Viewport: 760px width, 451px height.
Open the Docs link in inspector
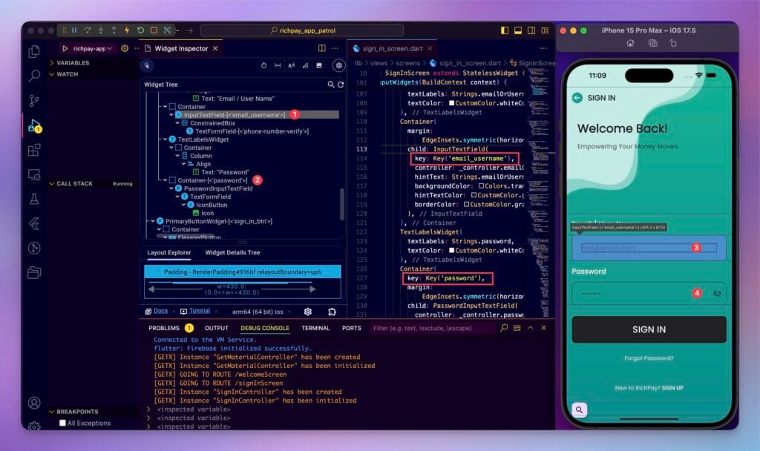point(161,311)
